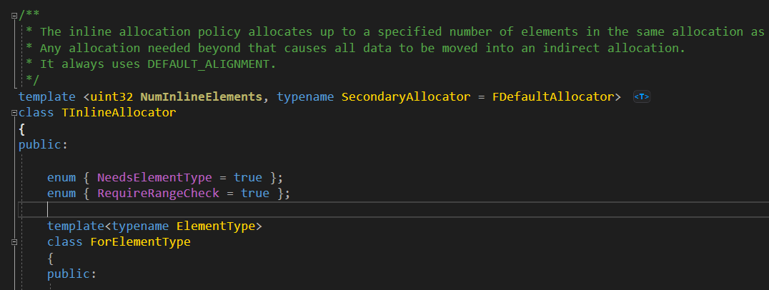769x290 pixels.
Task: Click the opening brace below TInlineAllocator
Action: (22, 129)
